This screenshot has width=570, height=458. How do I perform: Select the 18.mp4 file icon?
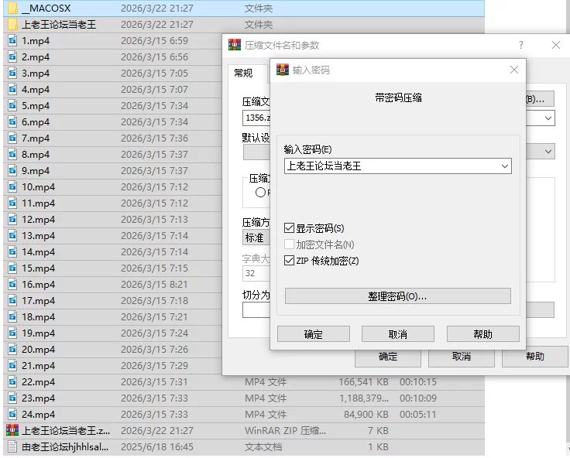point(12,316)
